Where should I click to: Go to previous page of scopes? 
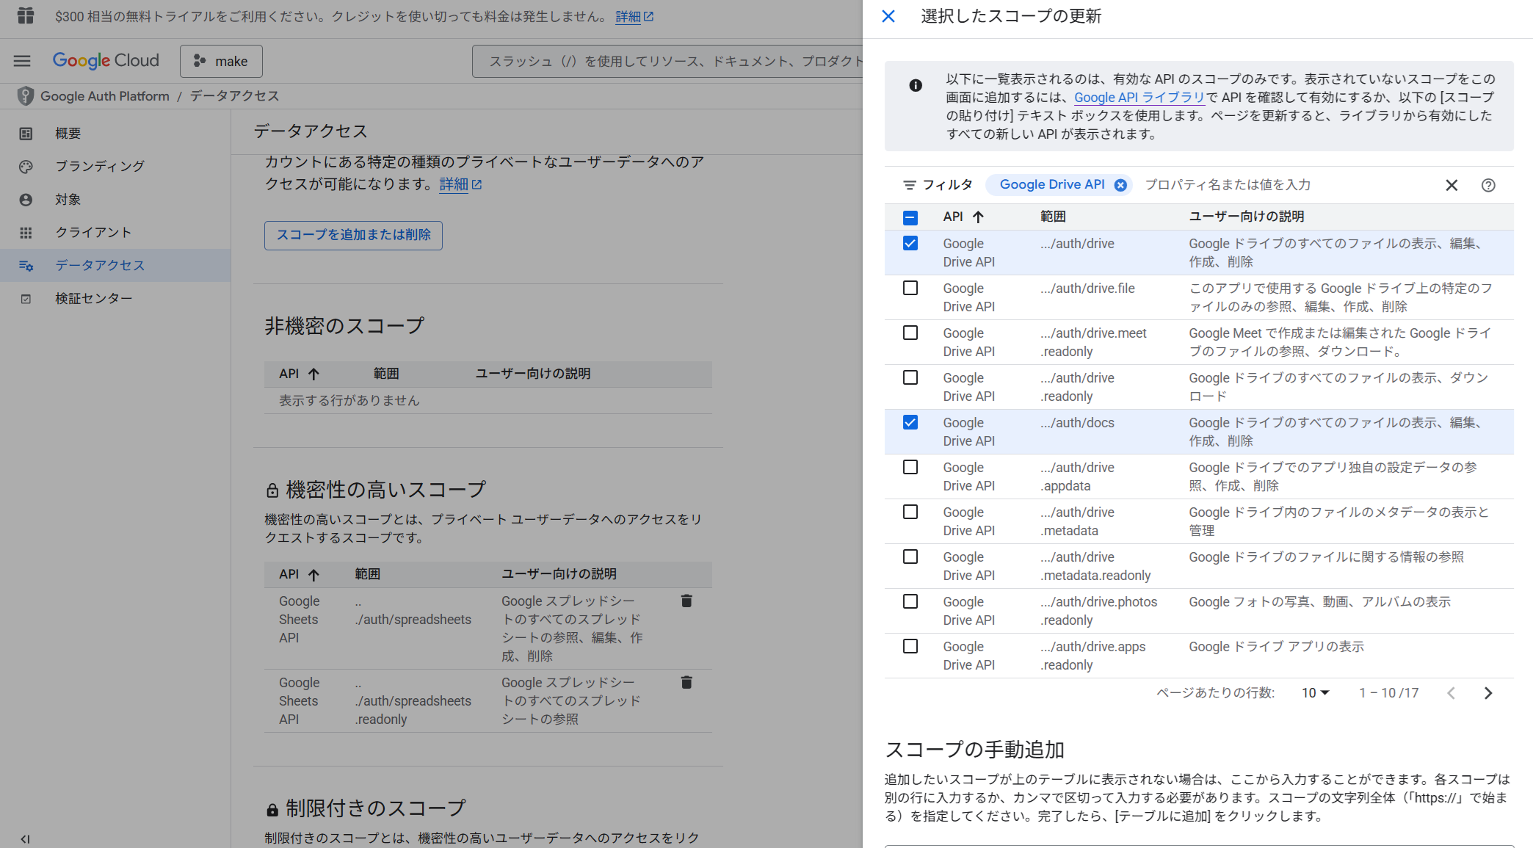point(1451,693)
